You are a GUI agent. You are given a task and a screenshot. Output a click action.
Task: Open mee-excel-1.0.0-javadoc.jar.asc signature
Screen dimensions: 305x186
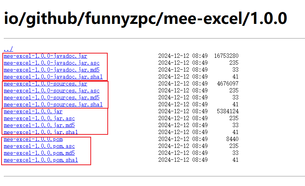(52, 63)
